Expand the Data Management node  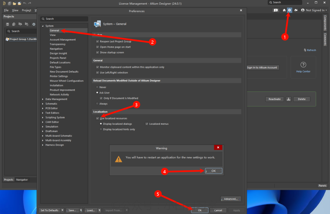click(43, 99)
